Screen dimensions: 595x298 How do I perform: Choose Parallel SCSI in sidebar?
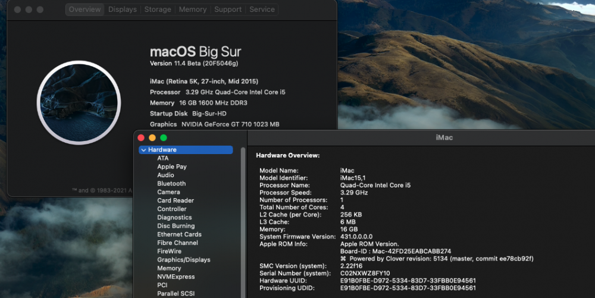(176, 293)
